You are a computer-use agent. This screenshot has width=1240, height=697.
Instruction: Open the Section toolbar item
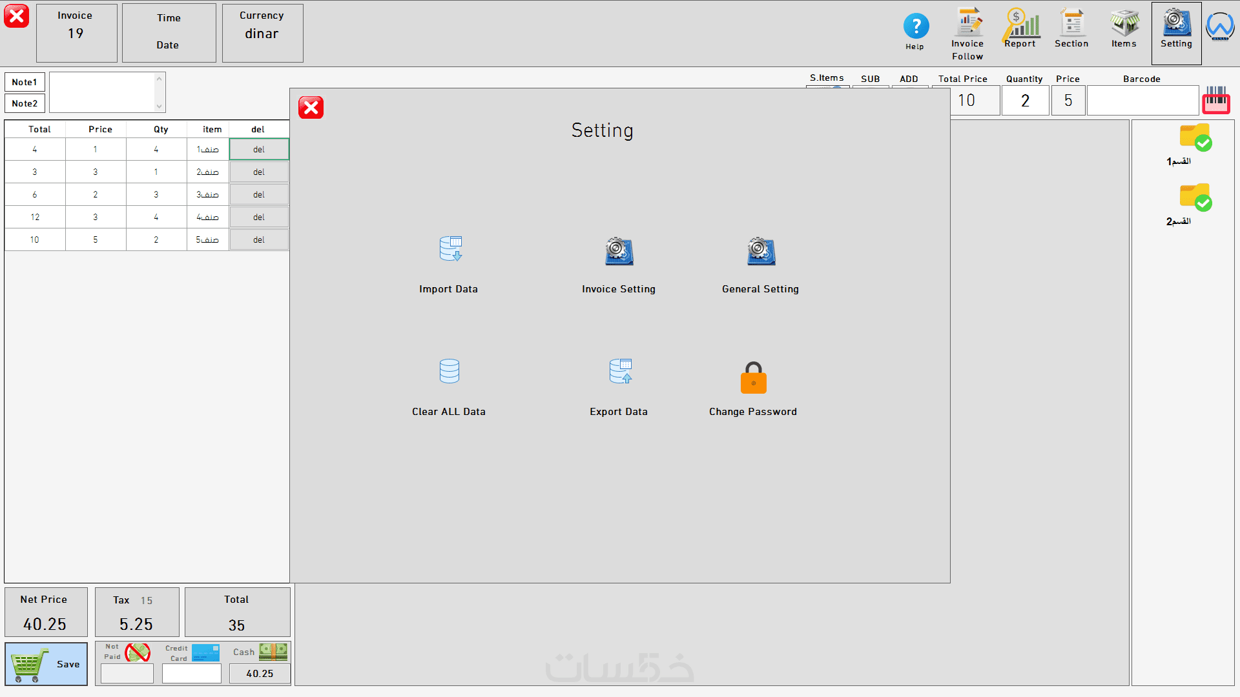click(1071, 25)
